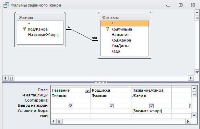The width and height of the screenshot is (200, 129).
Task: Toggle show checkbox for Название column
Action: click(x=71, y=106)
